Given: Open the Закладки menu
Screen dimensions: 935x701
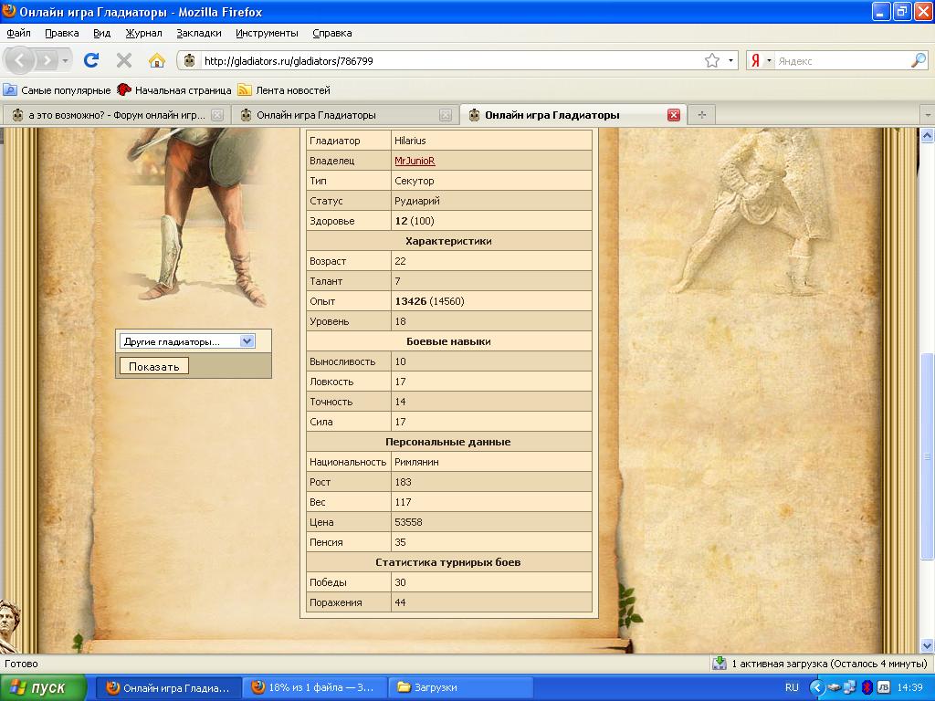Looking at the screenshot, I should tap(198, 33).
